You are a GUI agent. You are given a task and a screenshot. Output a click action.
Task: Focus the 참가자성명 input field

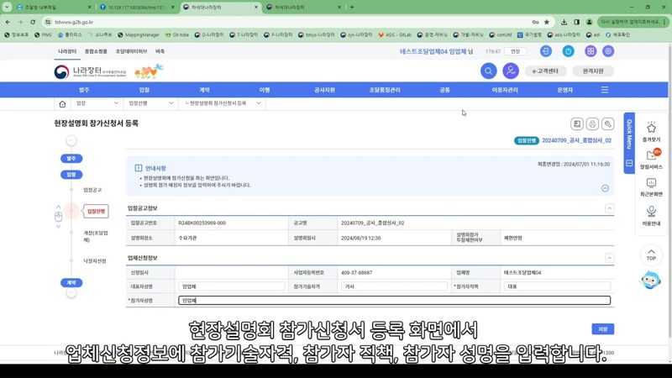(394, 301)
